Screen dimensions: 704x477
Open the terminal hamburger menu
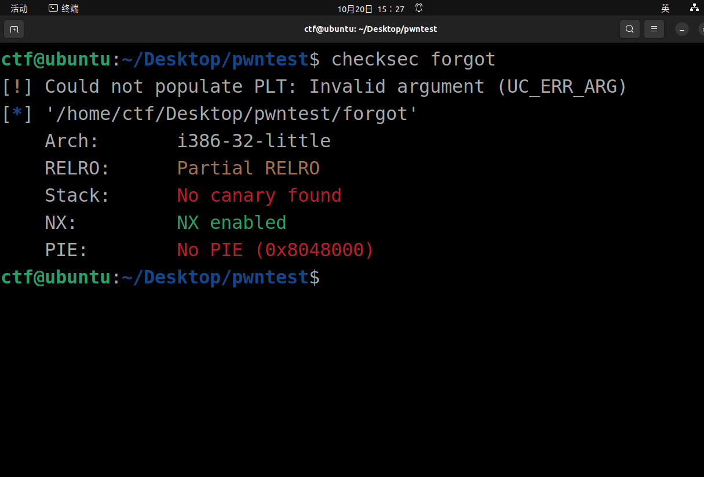[654, 29]
